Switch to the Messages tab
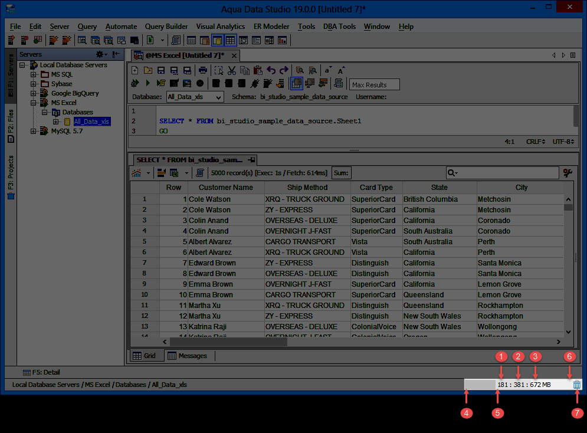587x433 pixels. pos(188,356)
